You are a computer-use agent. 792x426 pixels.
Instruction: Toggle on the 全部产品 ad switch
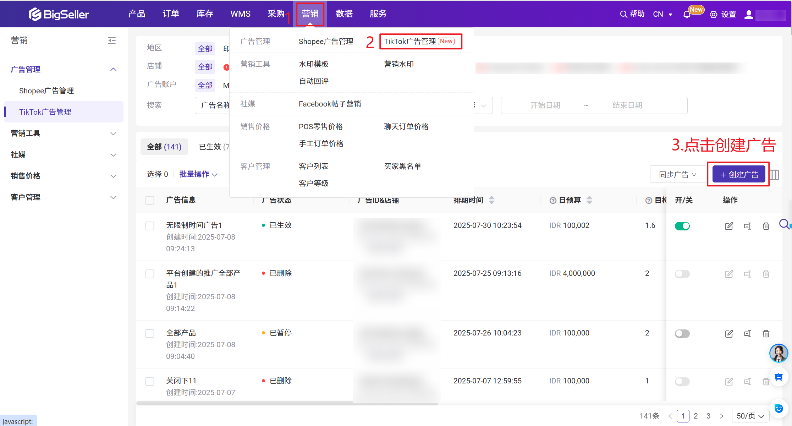(682, 333)
